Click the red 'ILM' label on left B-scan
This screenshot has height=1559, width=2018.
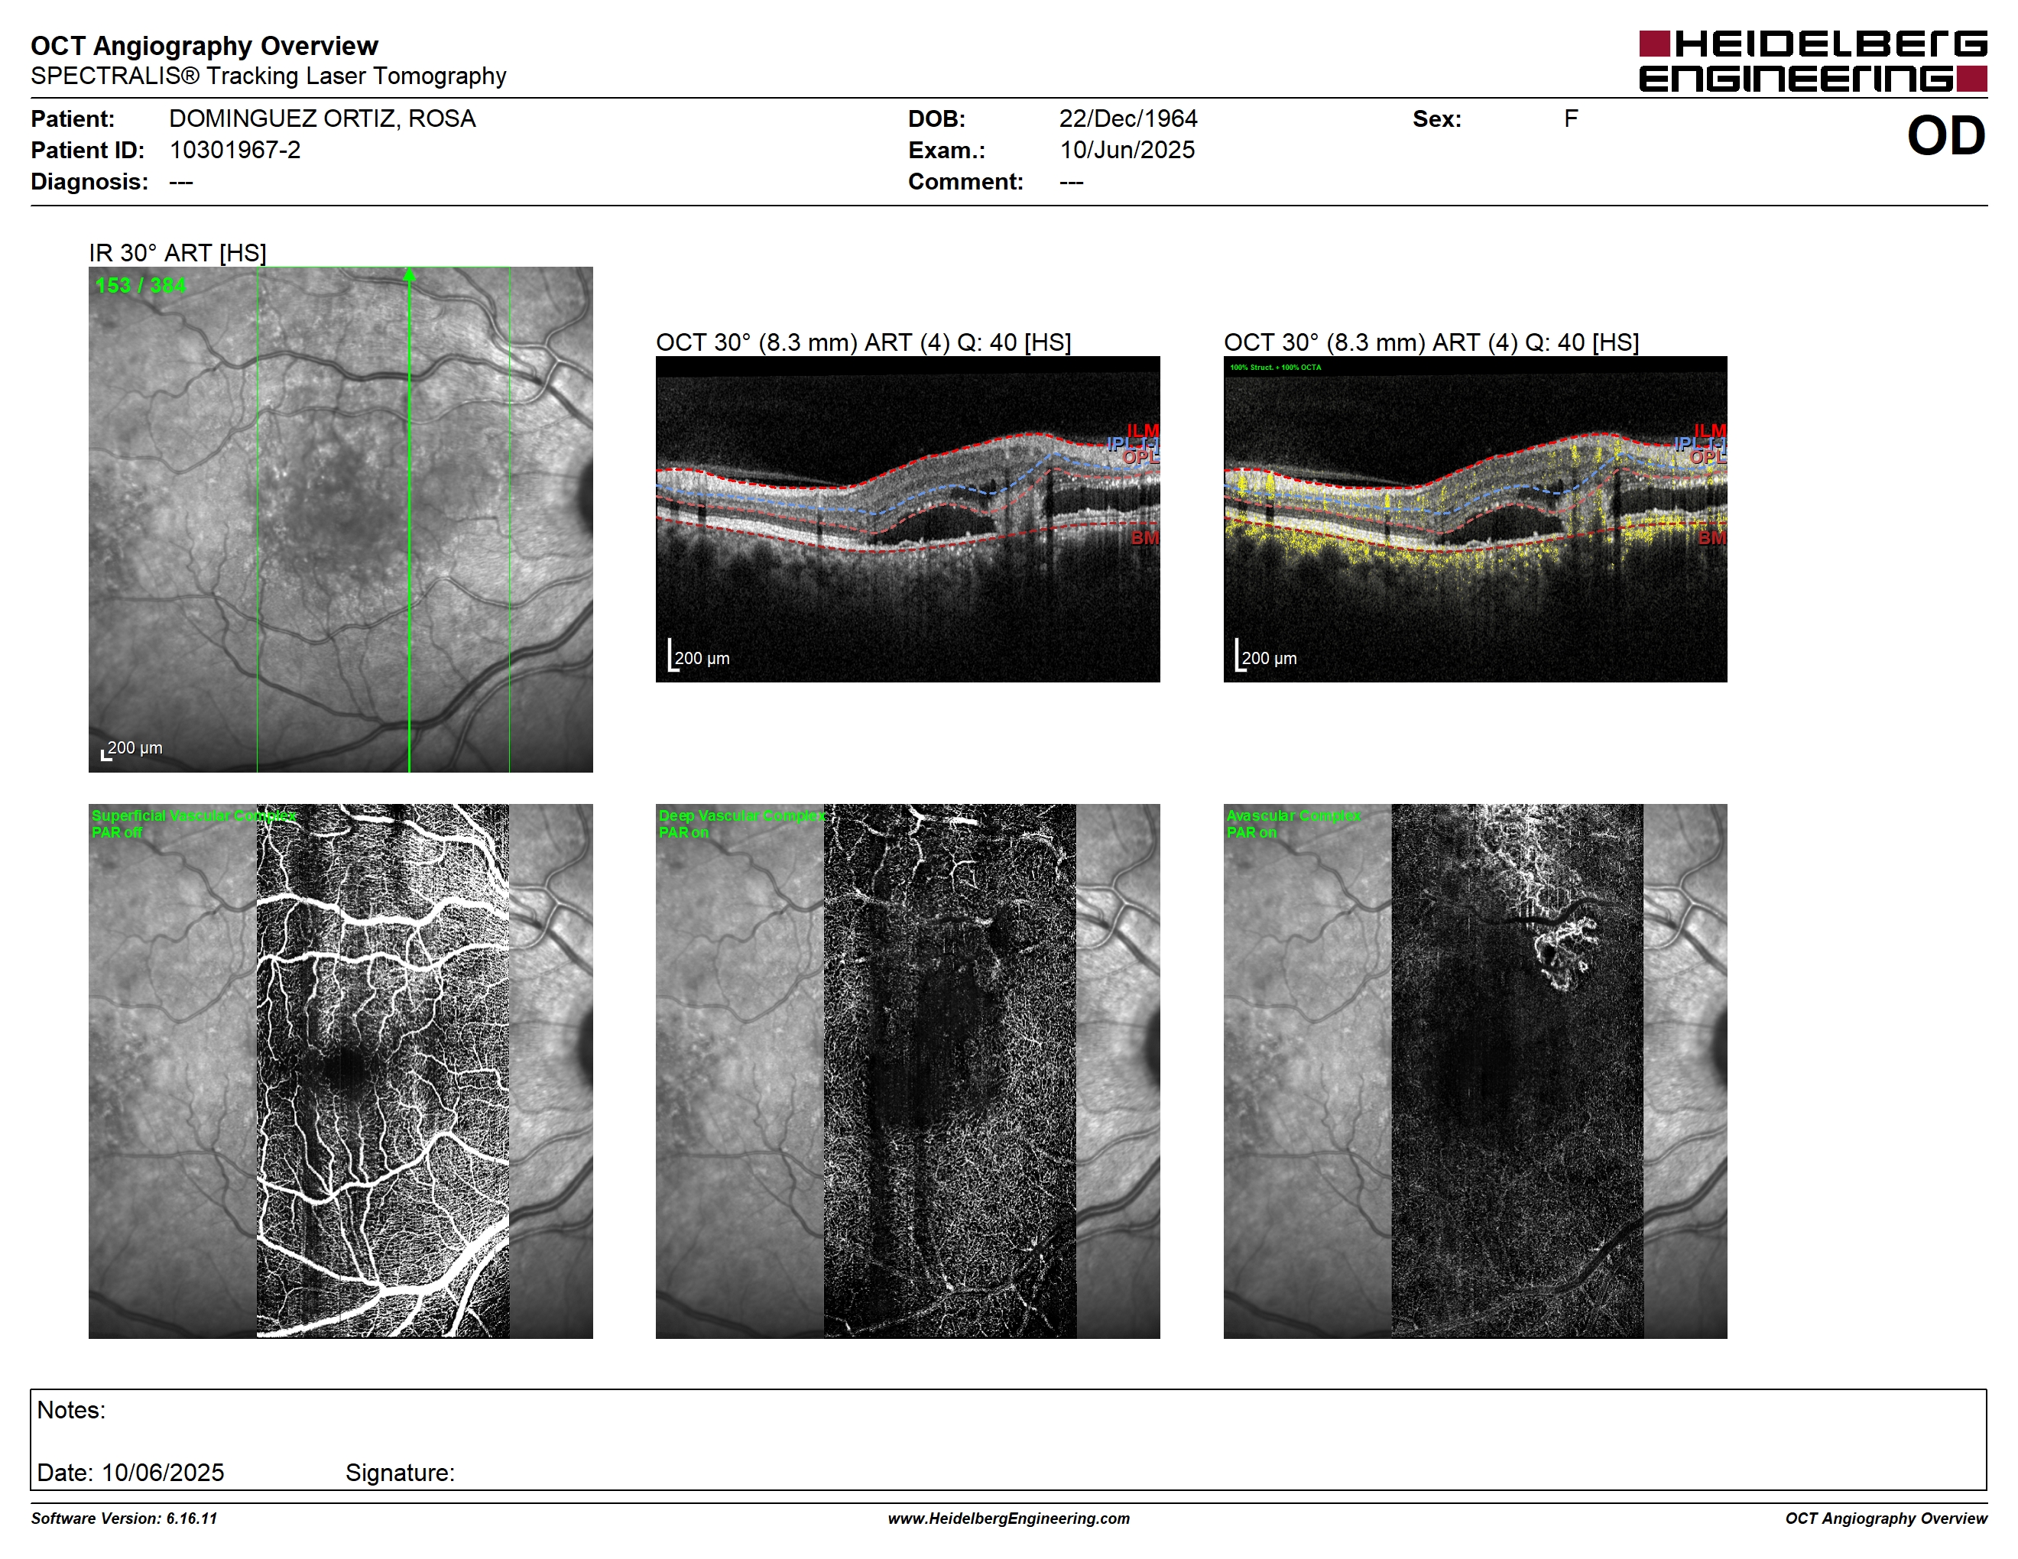[x=1142, y=430]
